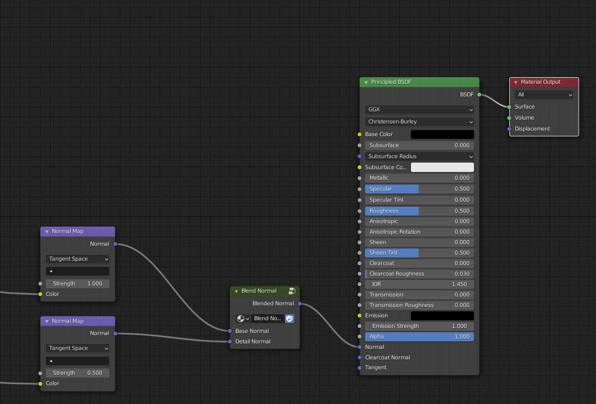Toggle fake user shield on Blend Normal

289,319
